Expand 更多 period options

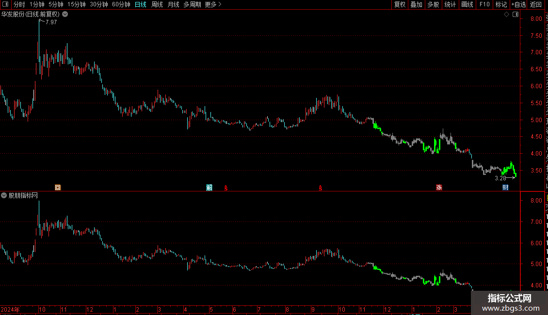(x=213, y=4)
